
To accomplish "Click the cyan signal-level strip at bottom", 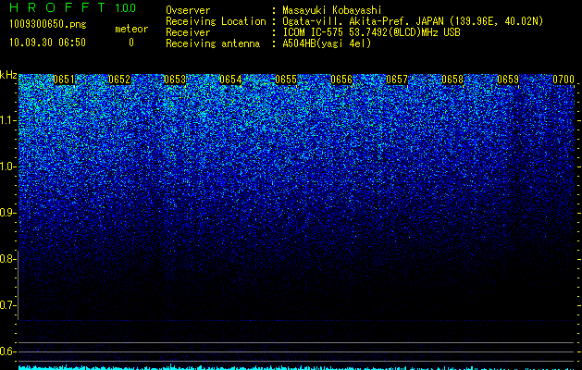I will (296, 367).
